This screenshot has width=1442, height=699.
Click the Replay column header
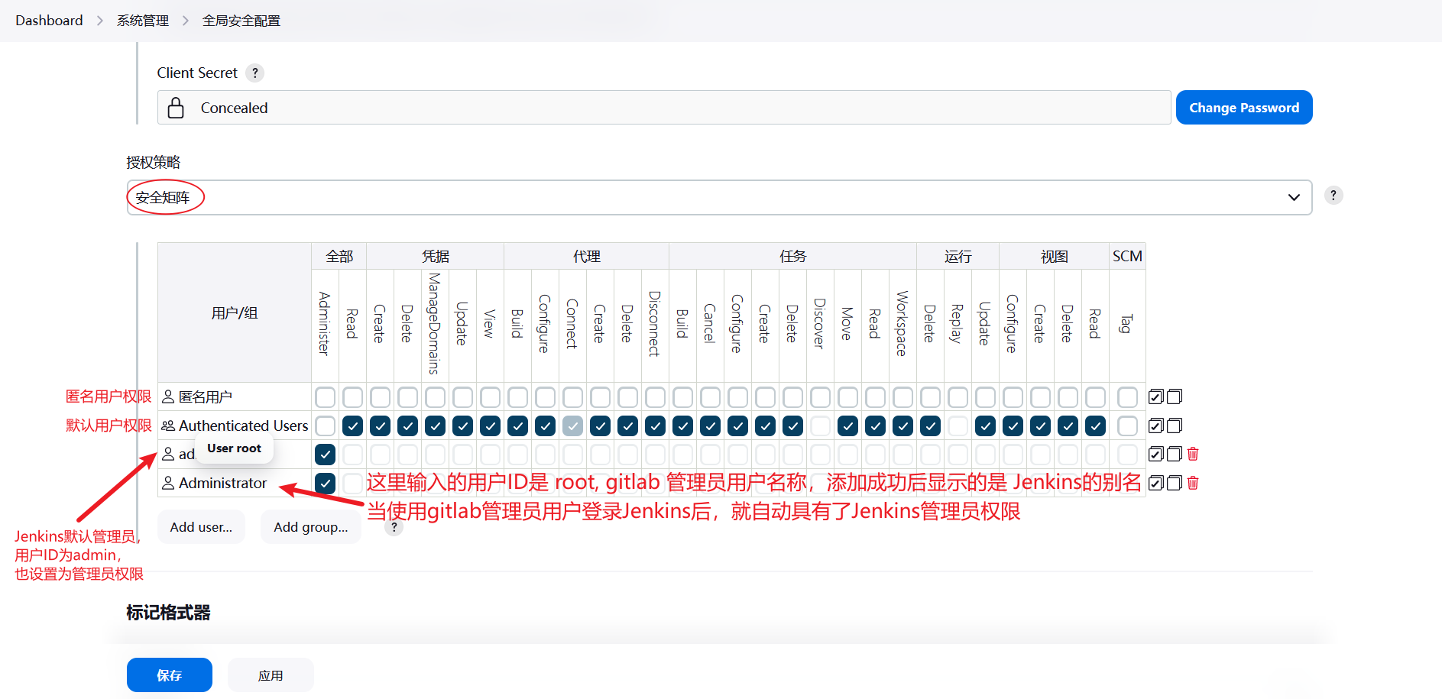tap(958, 324)
